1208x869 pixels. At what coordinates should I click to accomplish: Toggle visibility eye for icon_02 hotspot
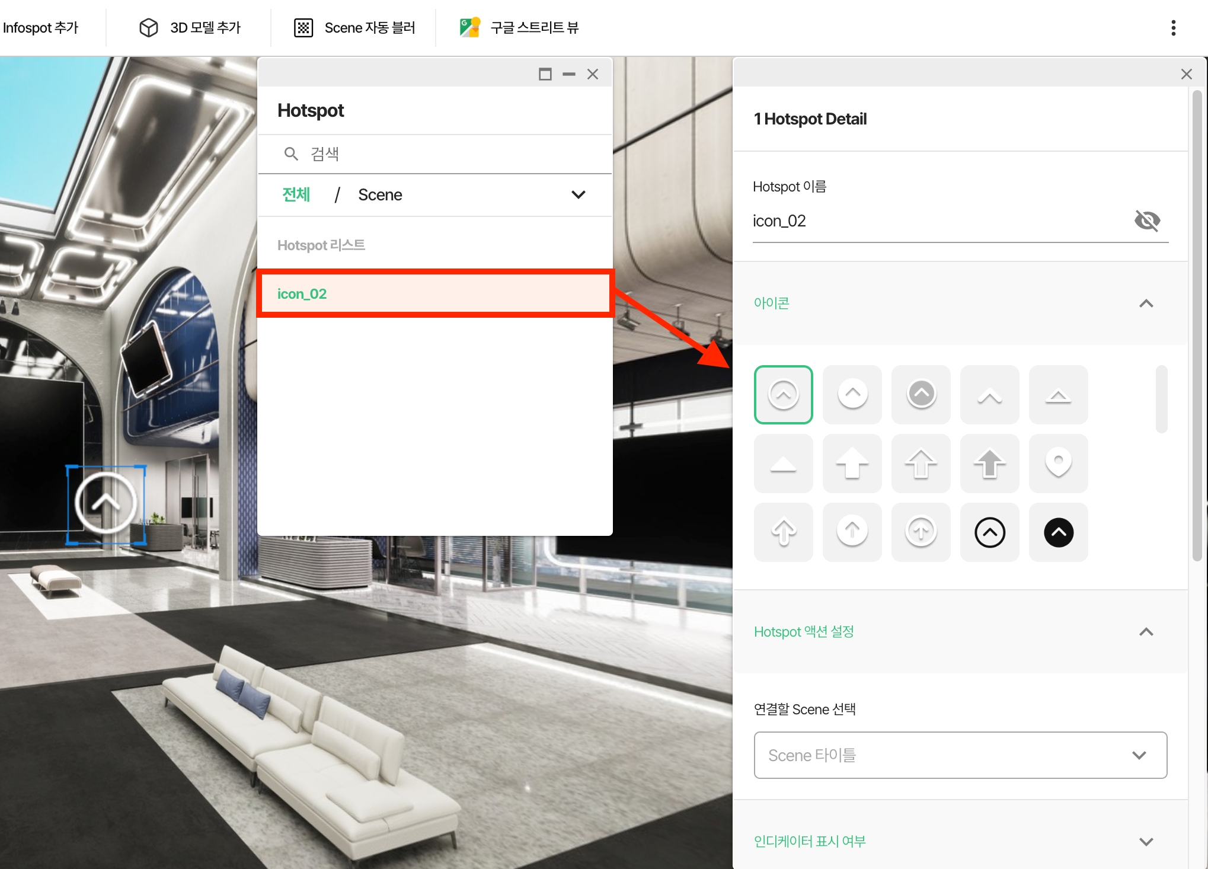coord(1147,221)
